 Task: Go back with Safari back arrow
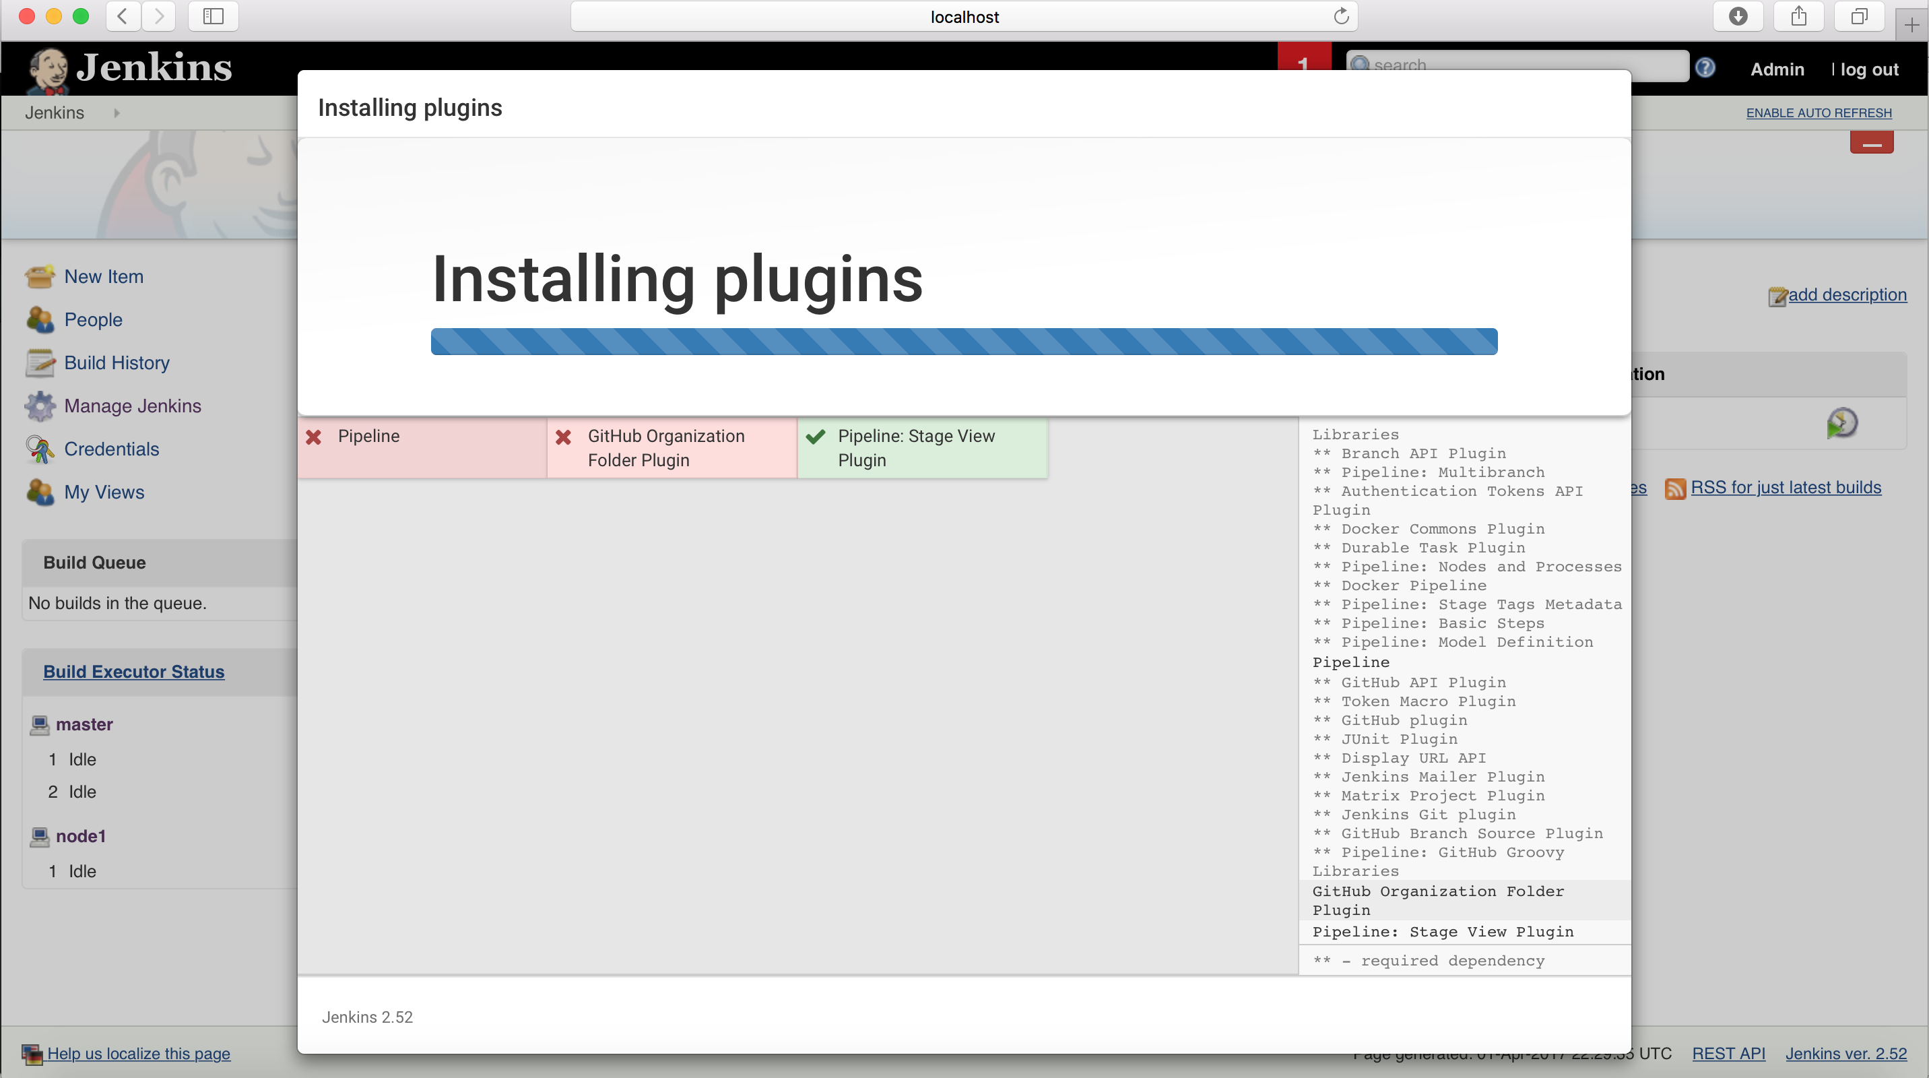click(123, 16)
